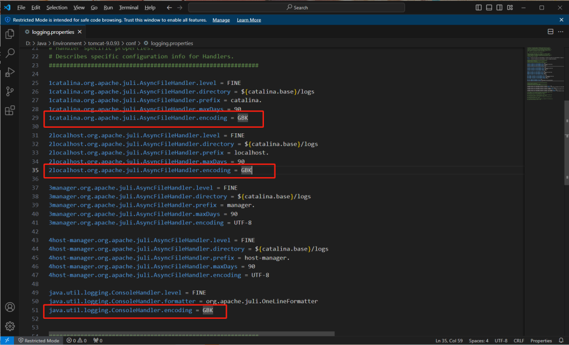The image size is (569, 345).
Task: Click the shield icon in the banner
Action: point(8,20)
